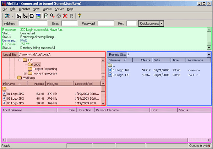The image size is (213, 149).
Task: Open the Server menu
Action: pyautogui.click(x=59, y=9)
